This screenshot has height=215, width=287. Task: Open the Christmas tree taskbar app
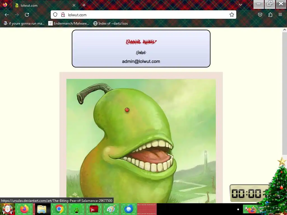tap(76, 209)
